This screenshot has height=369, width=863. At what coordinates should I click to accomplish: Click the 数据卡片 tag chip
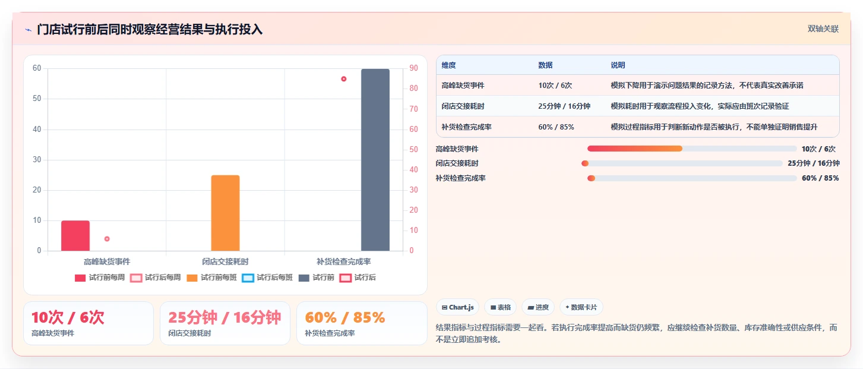(x=581, y=307)
